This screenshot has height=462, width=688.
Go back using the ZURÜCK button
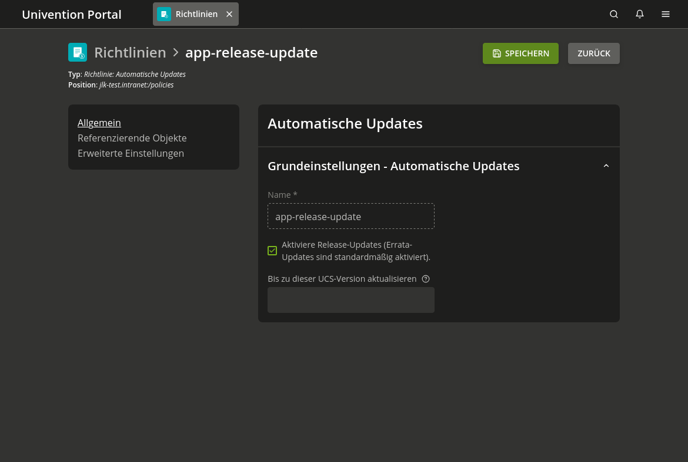coord(593,53)
